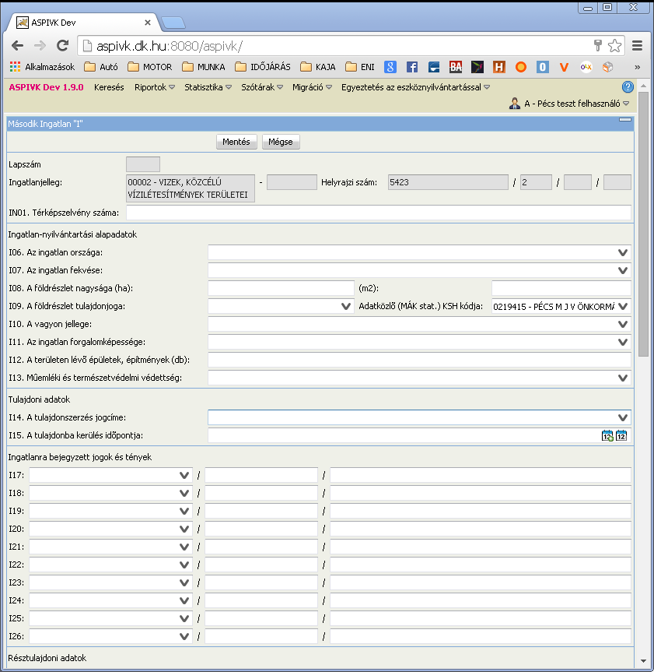This screenshot has height=672, width=654.
Task: Open the Alkalmazások apps shortcut
Action: 42,67
